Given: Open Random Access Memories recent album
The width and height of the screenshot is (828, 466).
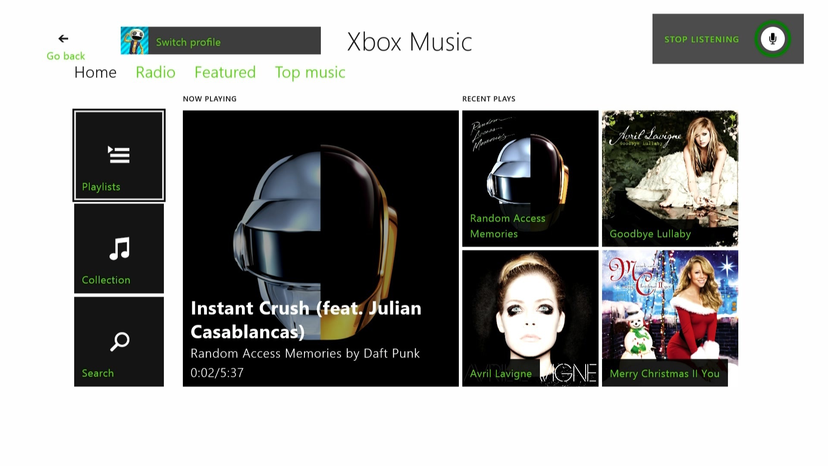Looking at the screenshot, I should coord(530,179).
